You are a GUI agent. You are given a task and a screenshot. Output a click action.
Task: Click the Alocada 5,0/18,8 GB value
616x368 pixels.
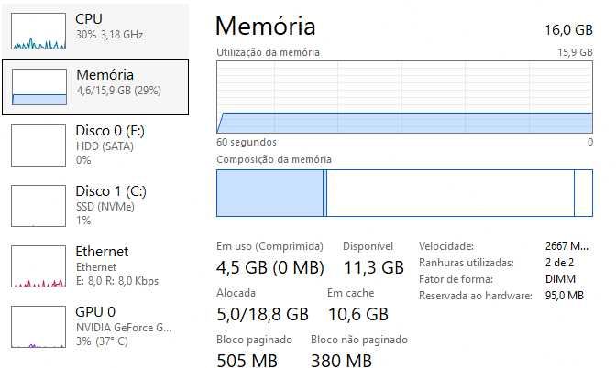click(262, 314)
